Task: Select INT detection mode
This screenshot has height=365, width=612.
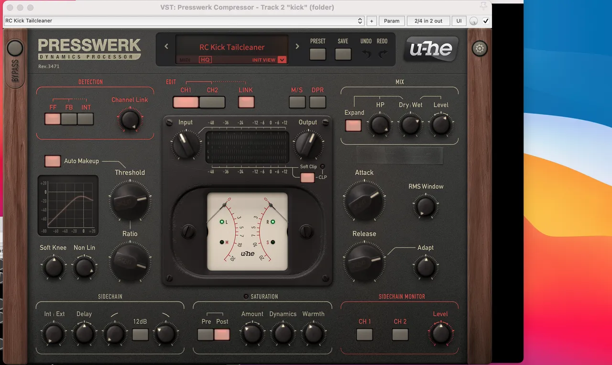Action: 86,119
